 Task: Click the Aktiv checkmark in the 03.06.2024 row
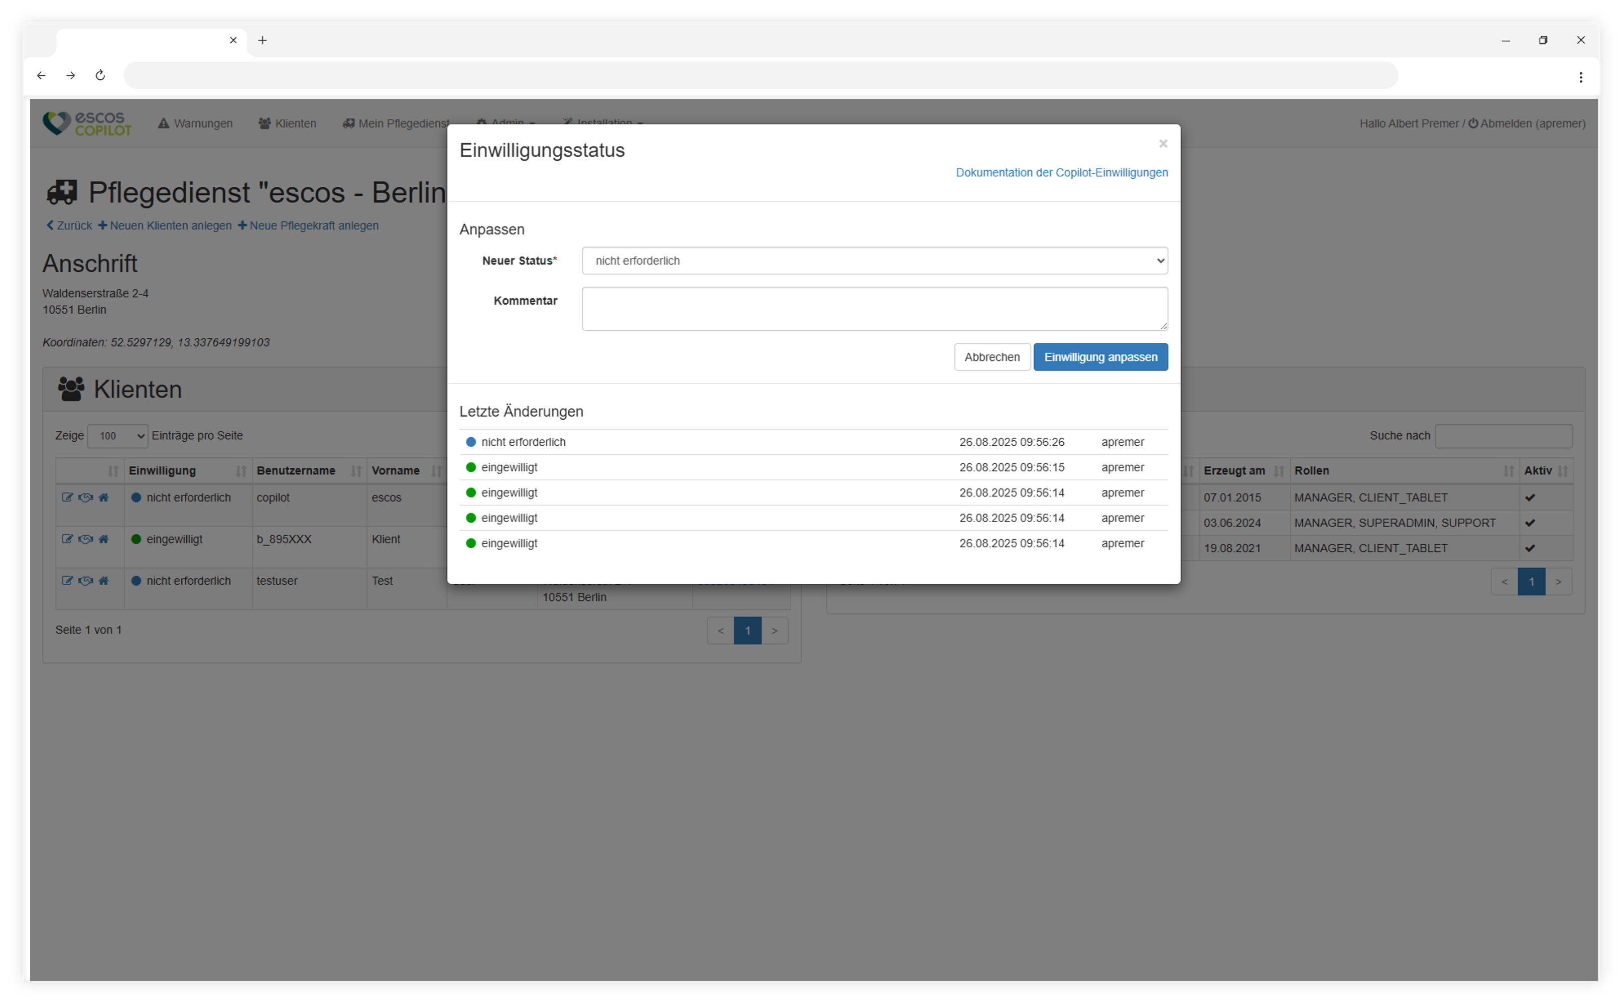coord(1530,523)
